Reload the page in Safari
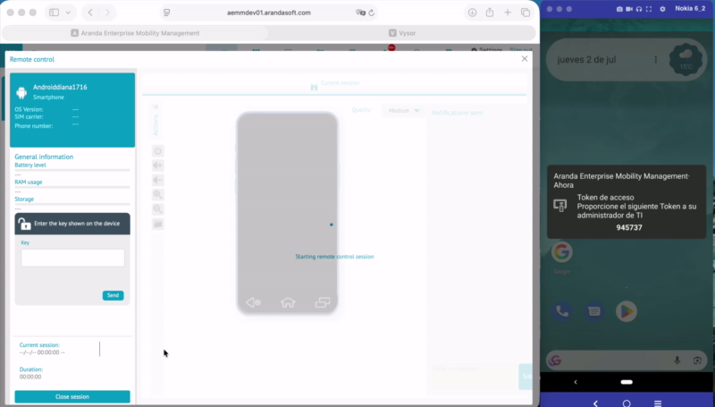 click(x=372, y=13)
